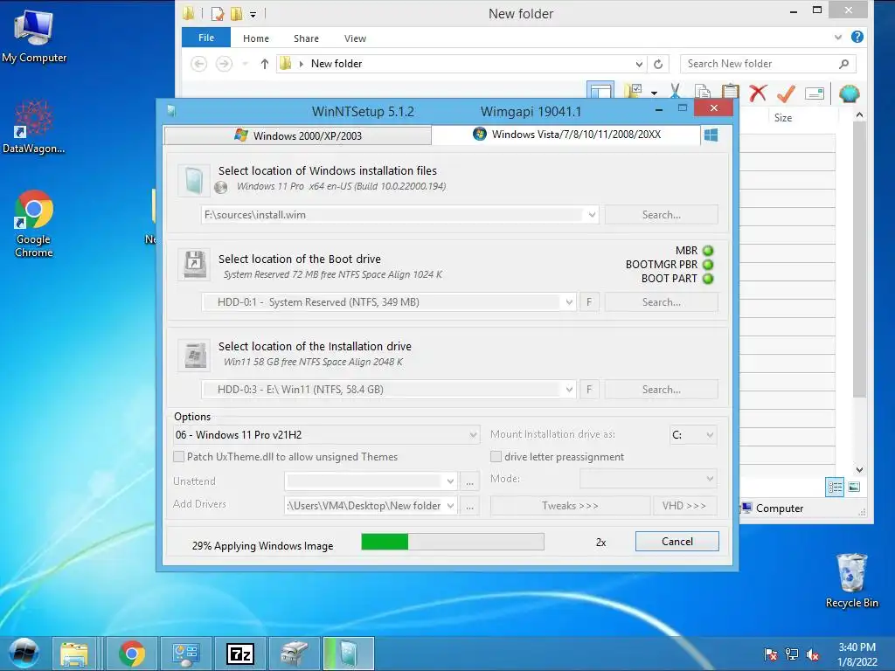The width and height of the screenshot is (895, 671).
Task: Click the teal shell icon in New folder toolbar
Action: point(849,93)
